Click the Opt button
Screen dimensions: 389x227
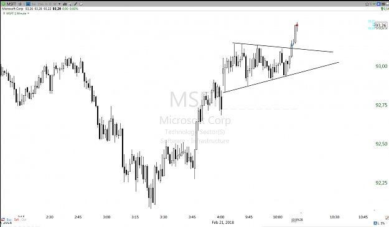[x=24, y=220]
